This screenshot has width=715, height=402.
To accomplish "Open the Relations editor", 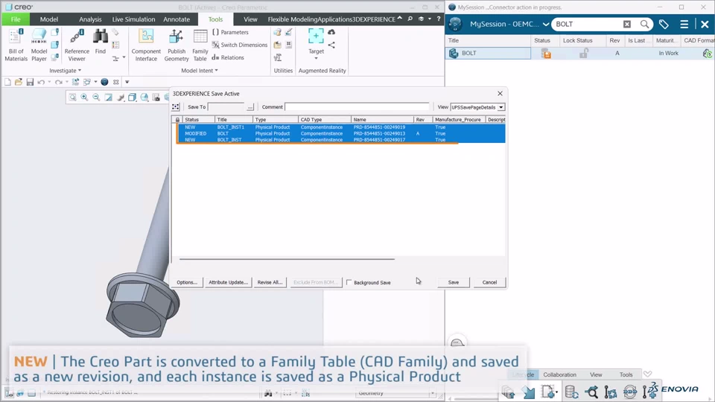I will 228,57.
